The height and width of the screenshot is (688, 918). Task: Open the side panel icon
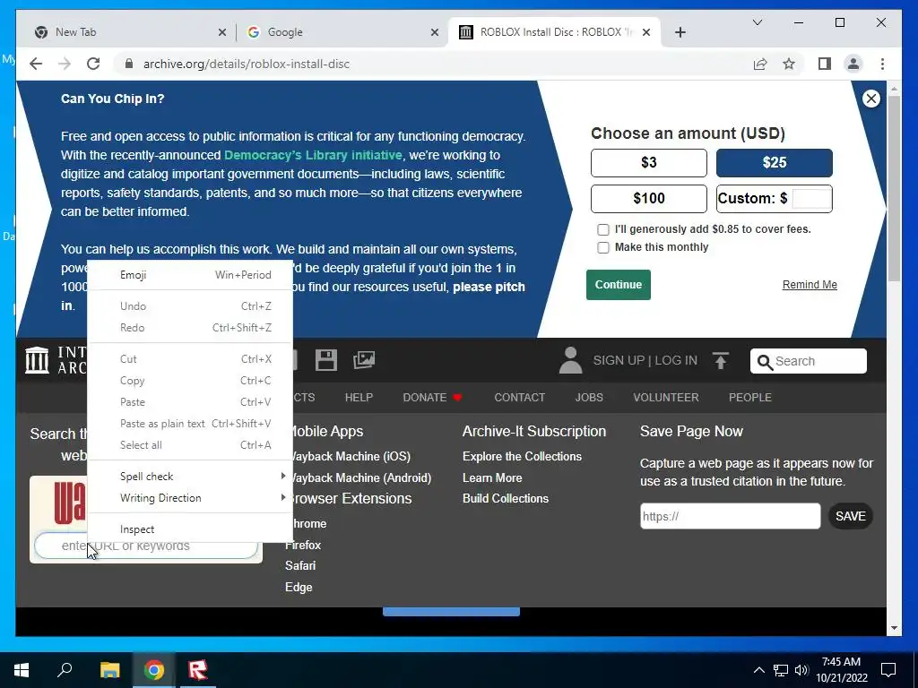pos(825,64)
